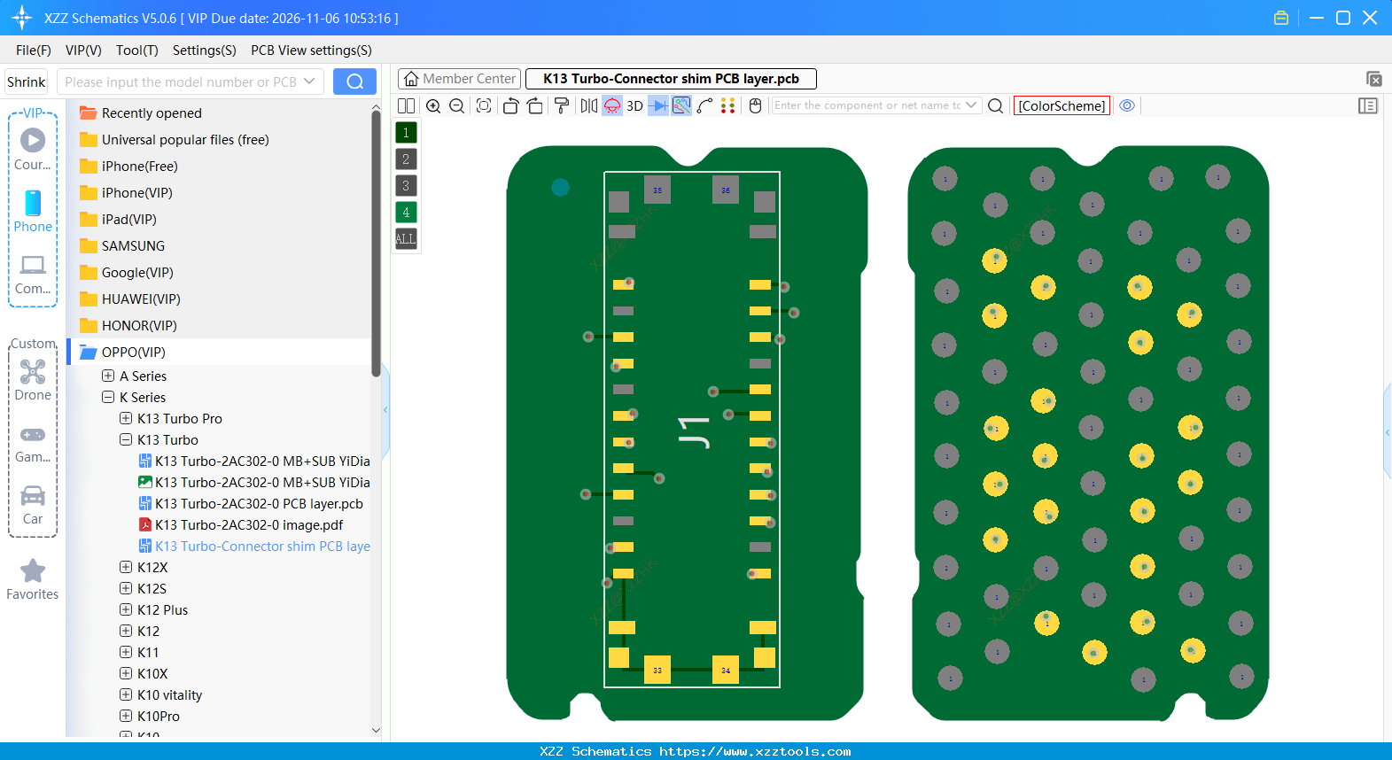Image resolution: width=1392 pixels, height=760 pixels.
Task: Select the Phone category
Action: pyautogui.click(x=33, y=211)
